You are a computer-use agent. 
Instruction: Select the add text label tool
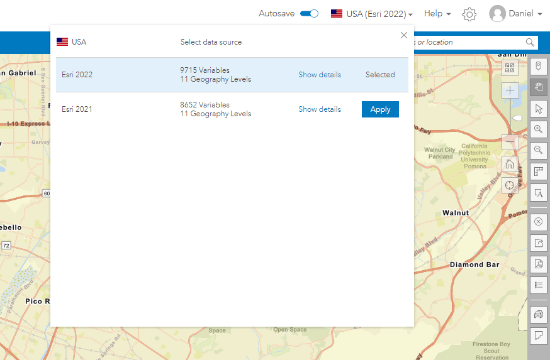pyautogui.click(x=539, y=193)
